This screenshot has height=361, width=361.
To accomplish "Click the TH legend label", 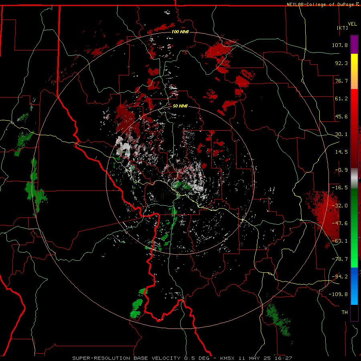I will (345, 312).
